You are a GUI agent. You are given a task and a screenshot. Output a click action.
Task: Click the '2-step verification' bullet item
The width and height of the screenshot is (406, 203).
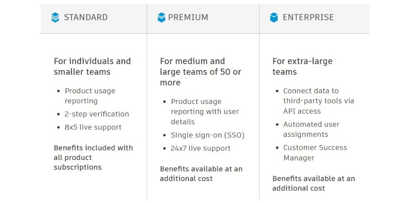coord(97,114)
